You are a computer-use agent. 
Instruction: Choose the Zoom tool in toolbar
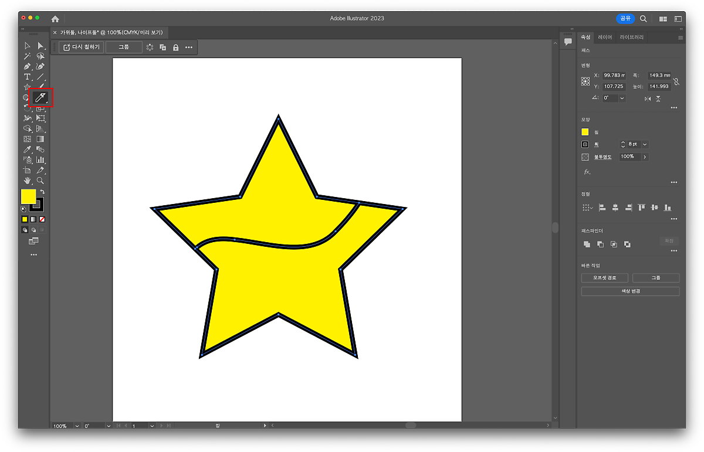pos(40,181)
